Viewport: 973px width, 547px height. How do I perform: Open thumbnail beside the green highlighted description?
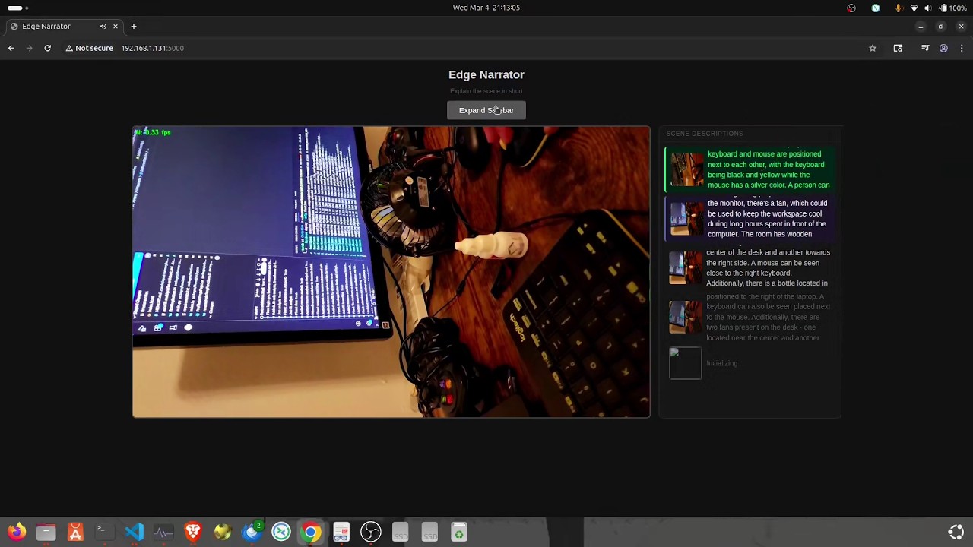tap(686, 169)
